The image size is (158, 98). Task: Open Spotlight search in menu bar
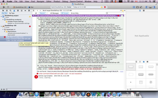click(150, 1)
